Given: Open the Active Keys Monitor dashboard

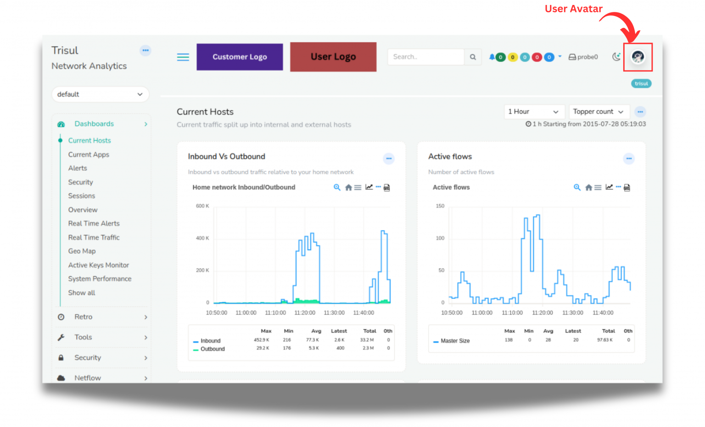Looking at the screenshot, I should [x=99, y=265].
